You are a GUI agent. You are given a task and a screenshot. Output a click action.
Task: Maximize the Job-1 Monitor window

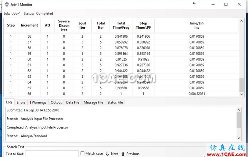pyautogui.click(x=226, y=4)
